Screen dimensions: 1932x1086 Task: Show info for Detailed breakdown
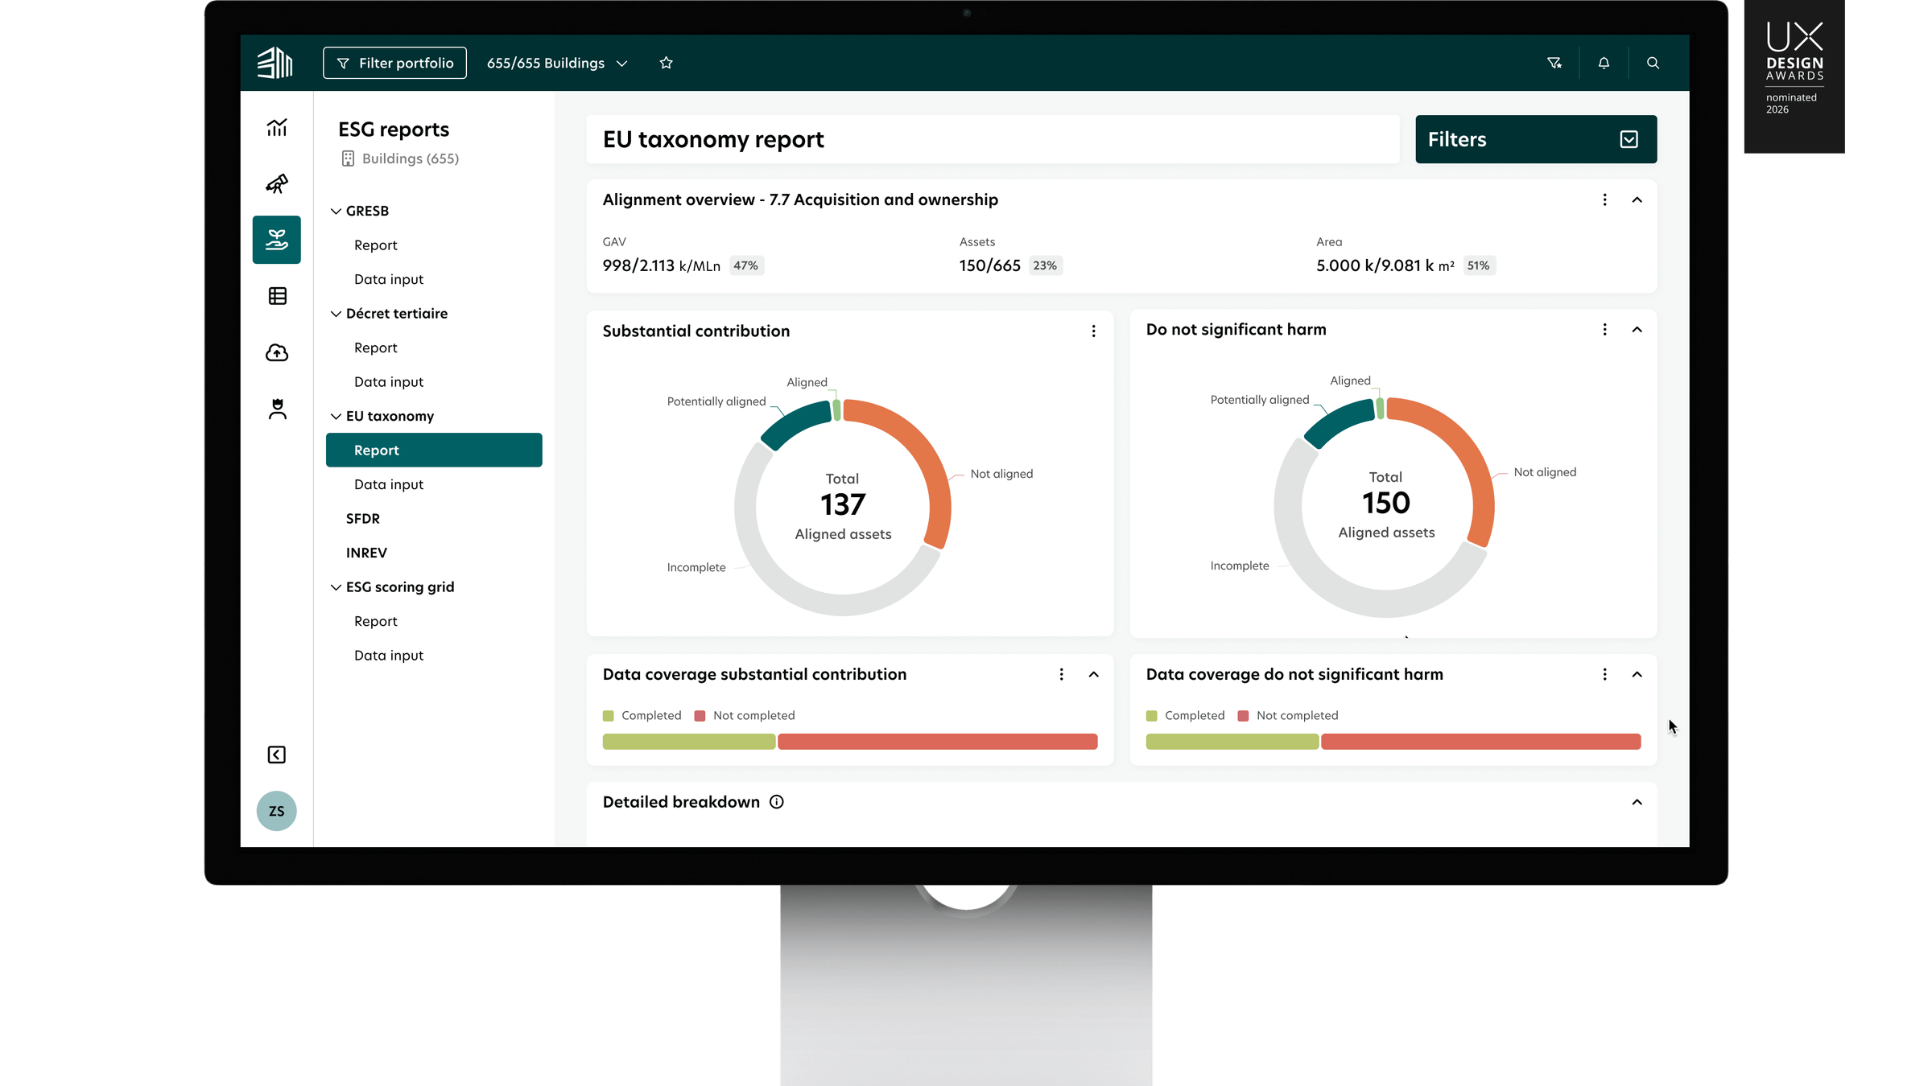777,802
